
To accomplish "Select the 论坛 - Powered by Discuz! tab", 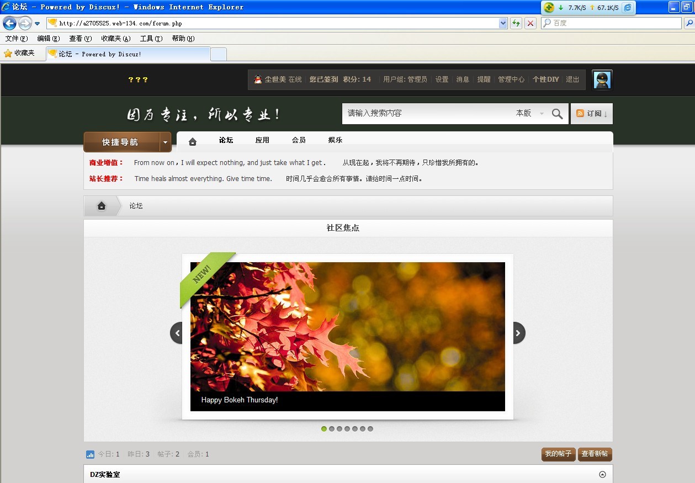I will coord(128,54).
